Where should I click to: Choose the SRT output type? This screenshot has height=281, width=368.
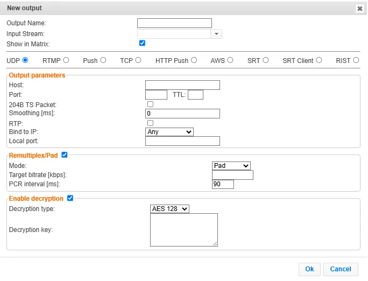pyautogui.click(x=266, y=60)
